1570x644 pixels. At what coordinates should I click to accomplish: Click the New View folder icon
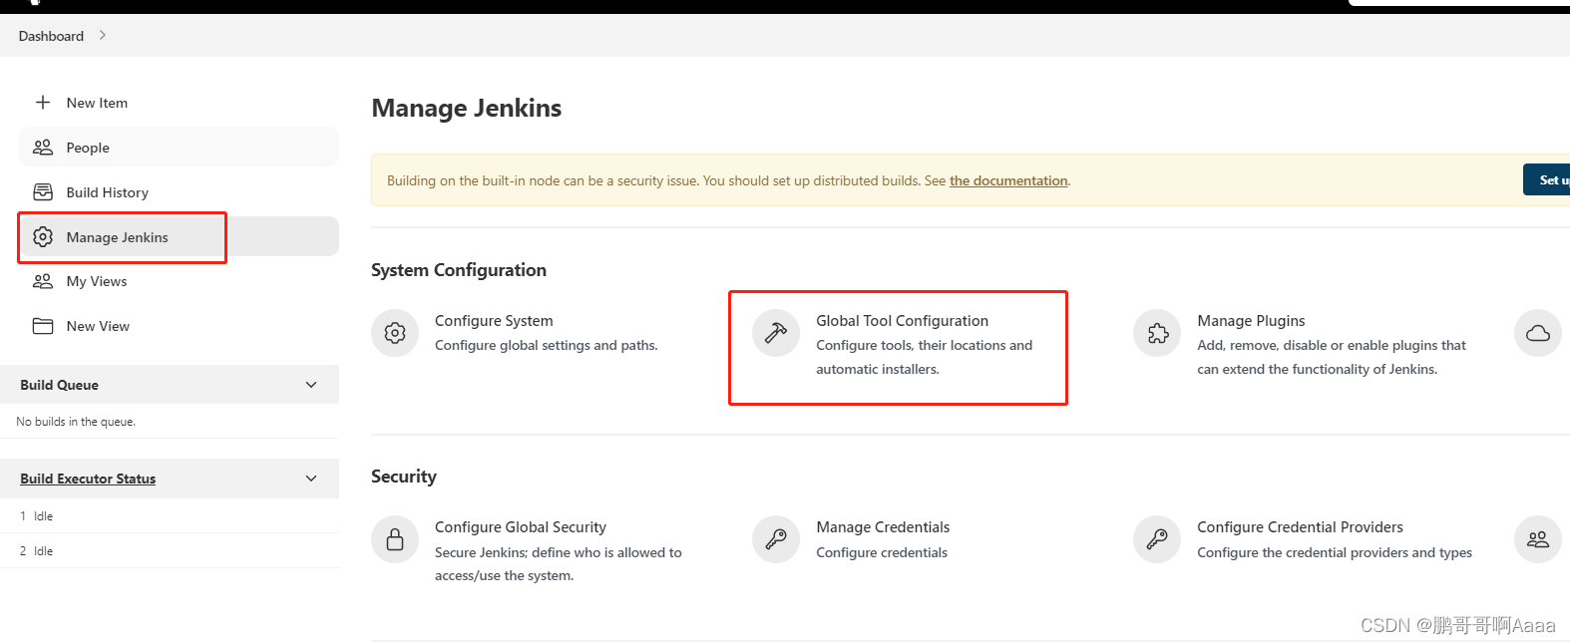tap(43, 326)
